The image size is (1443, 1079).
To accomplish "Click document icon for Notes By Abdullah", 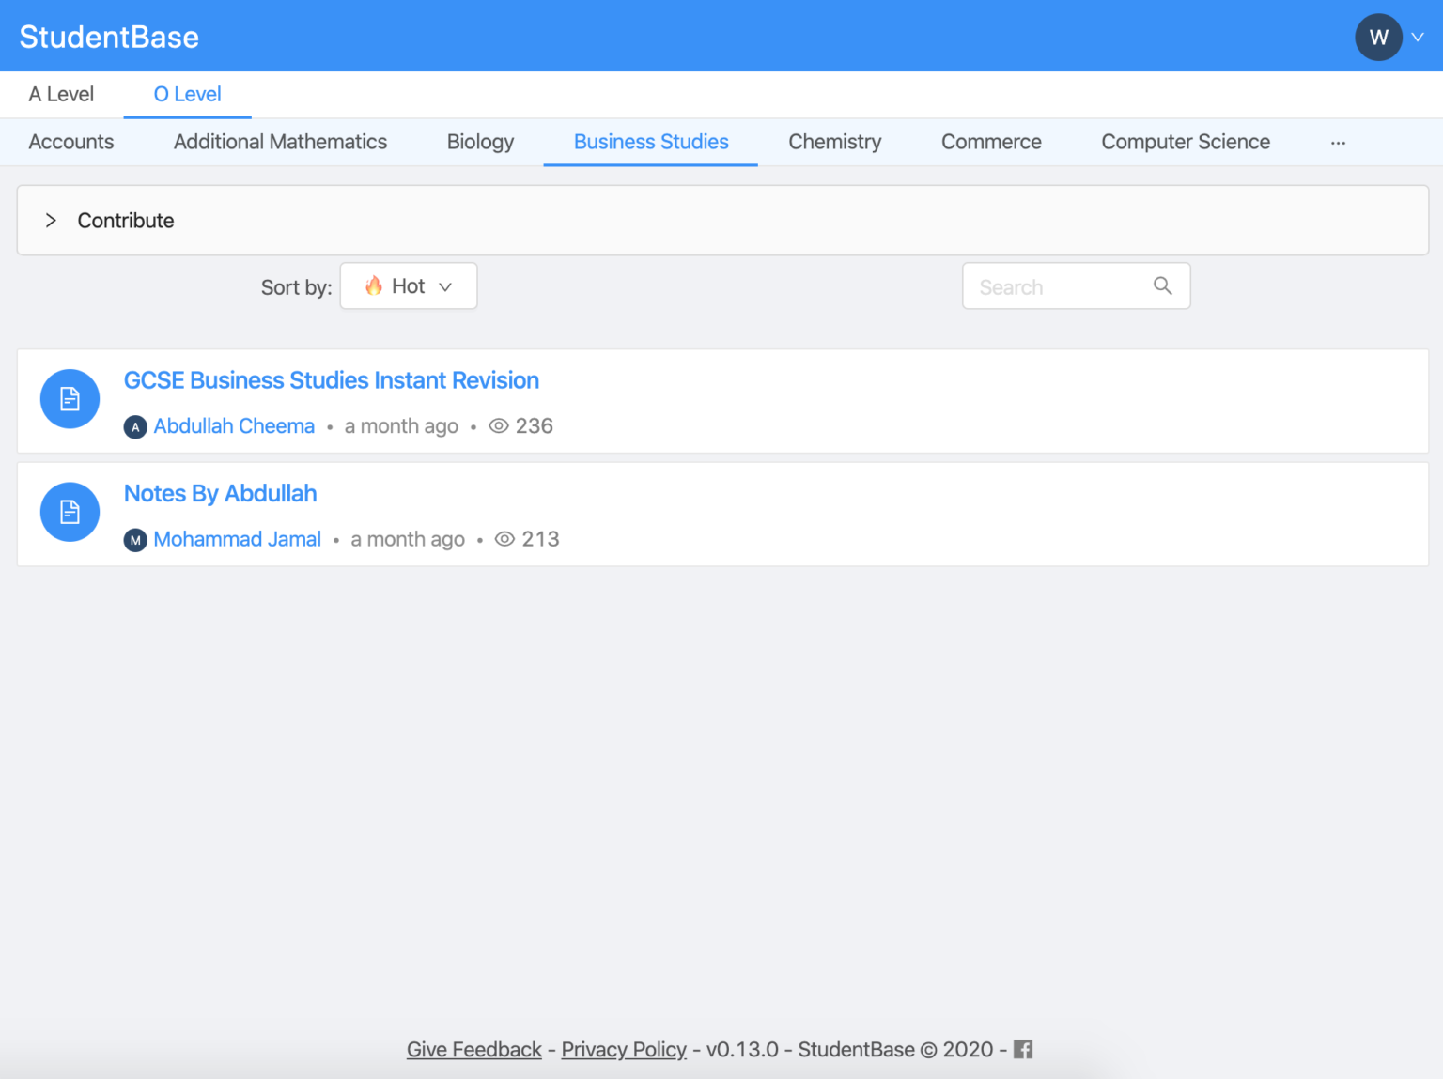I will coord(70,512).
